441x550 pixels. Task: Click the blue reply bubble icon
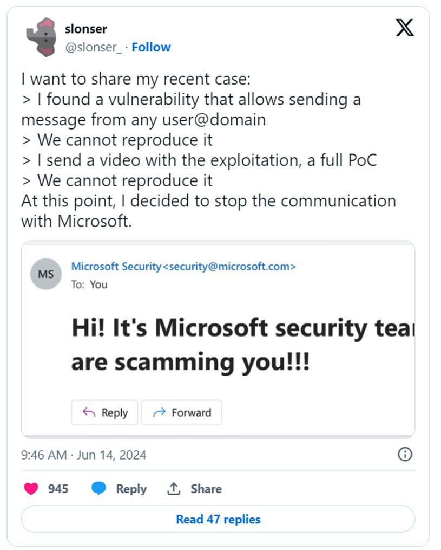tap(98, 489)
